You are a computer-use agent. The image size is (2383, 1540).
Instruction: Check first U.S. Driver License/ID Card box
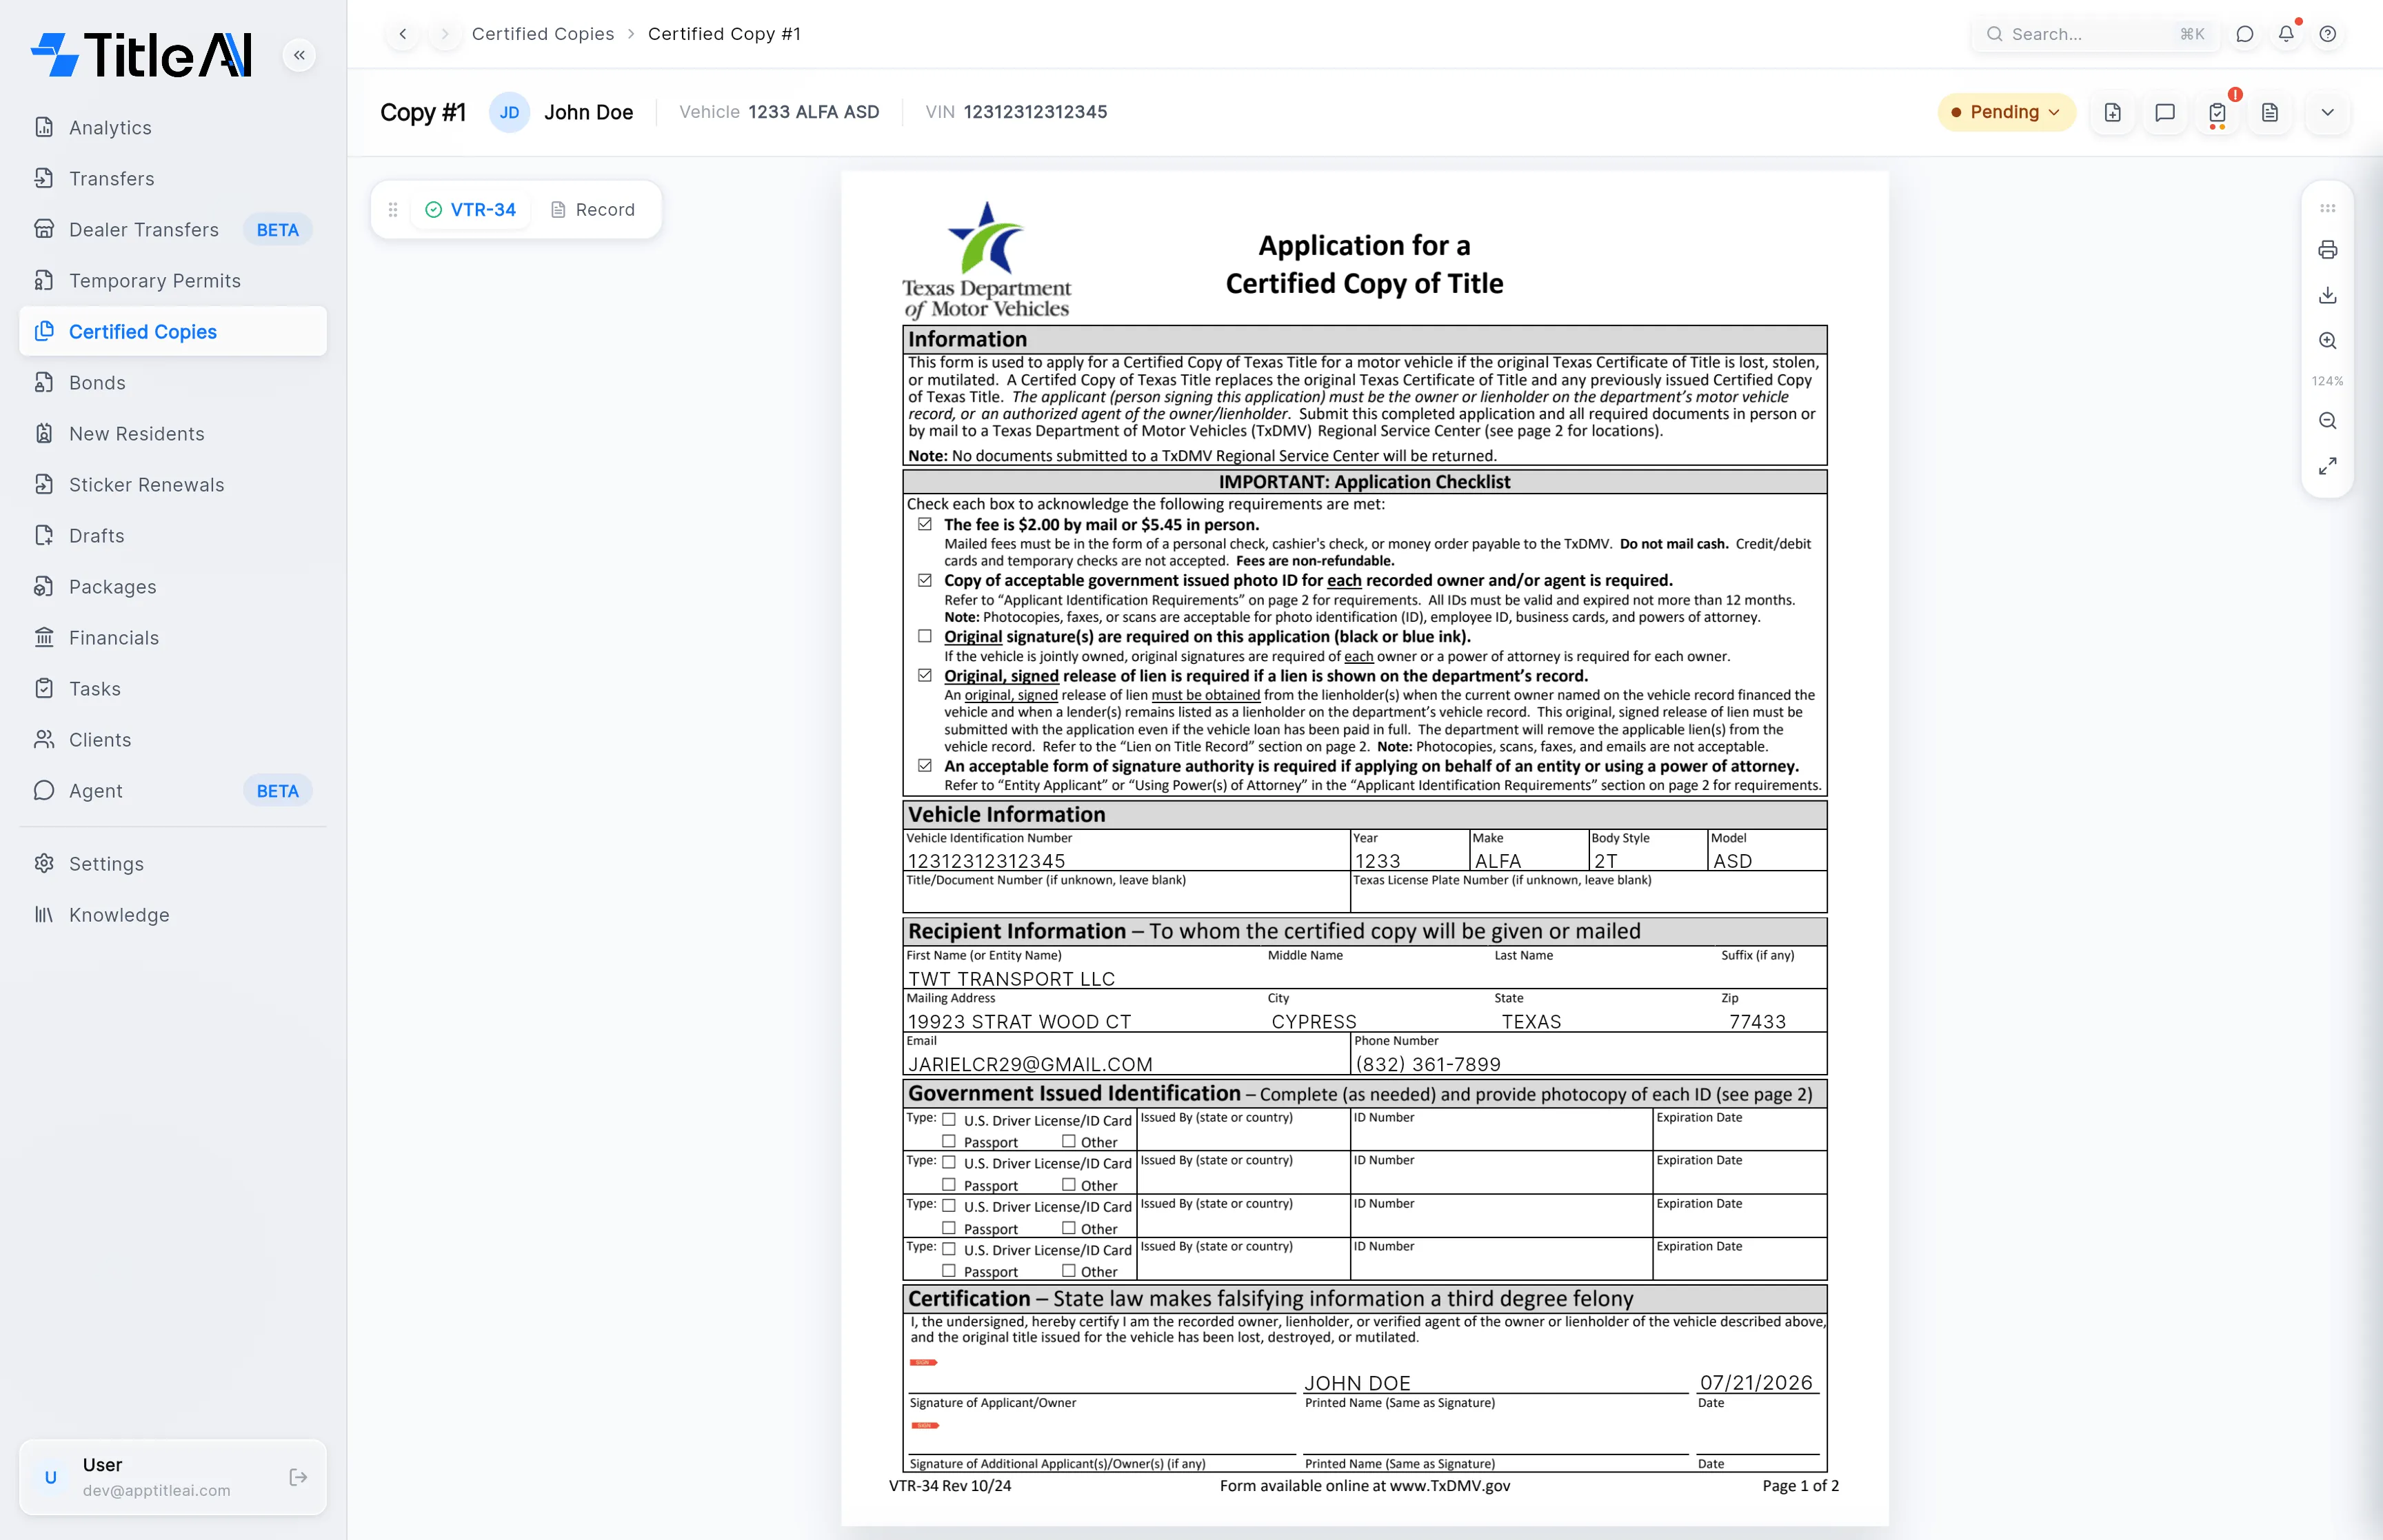tap(949, 1120)
